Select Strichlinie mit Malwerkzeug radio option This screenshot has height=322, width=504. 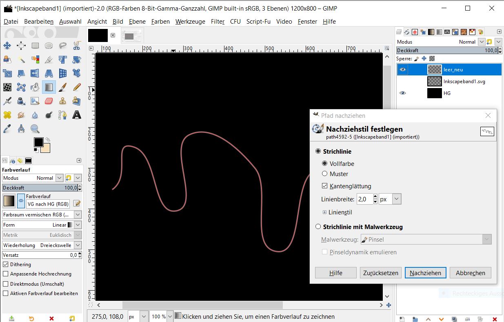(318, 227)
